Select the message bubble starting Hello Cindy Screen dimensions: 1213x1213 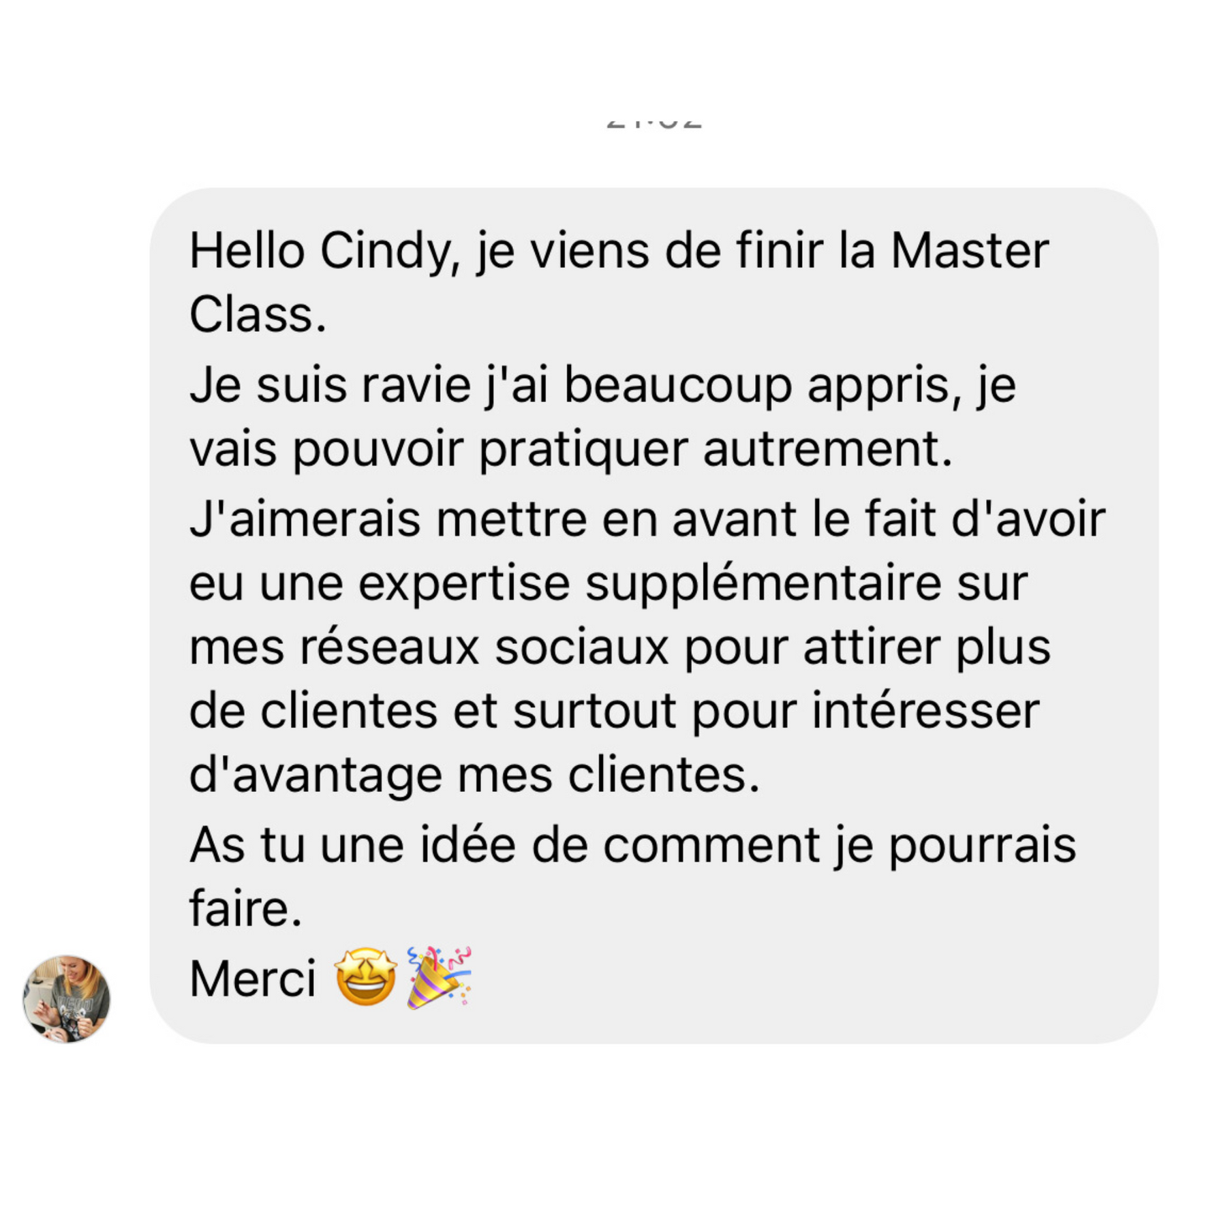[x=654, y=615]
